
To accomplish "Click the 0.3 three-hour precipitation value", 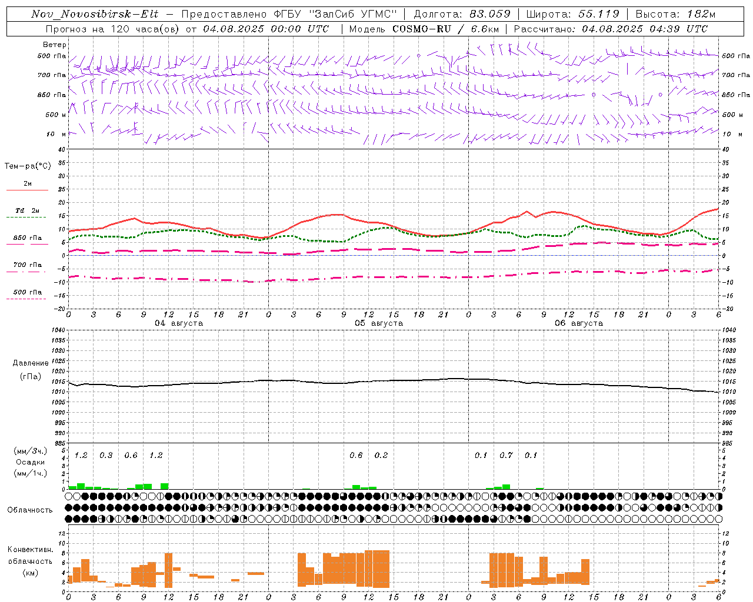I will [x=106, y=455].
